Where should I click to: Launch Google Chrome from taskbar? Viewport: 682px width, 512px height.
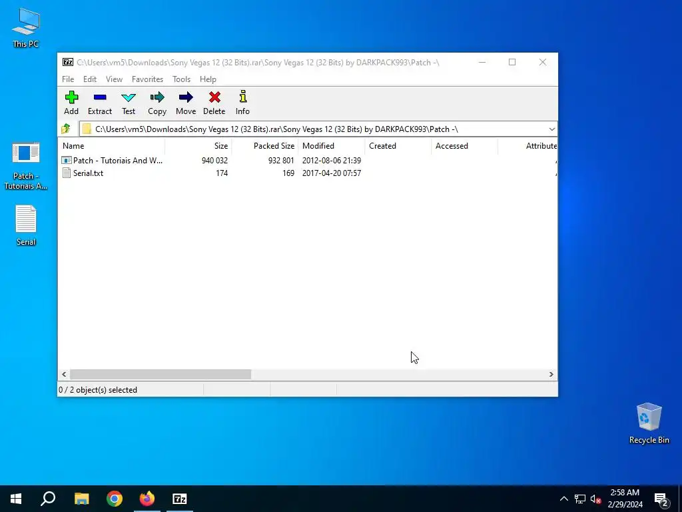[115, 499]
